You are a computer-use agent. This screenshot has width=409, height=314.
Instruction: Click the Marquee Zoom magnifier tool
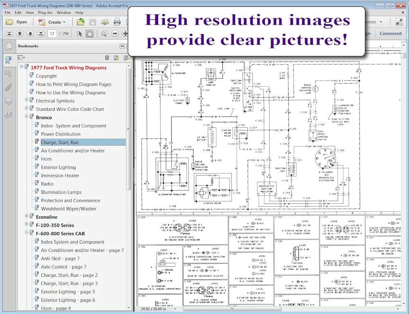tap(104, 33)
